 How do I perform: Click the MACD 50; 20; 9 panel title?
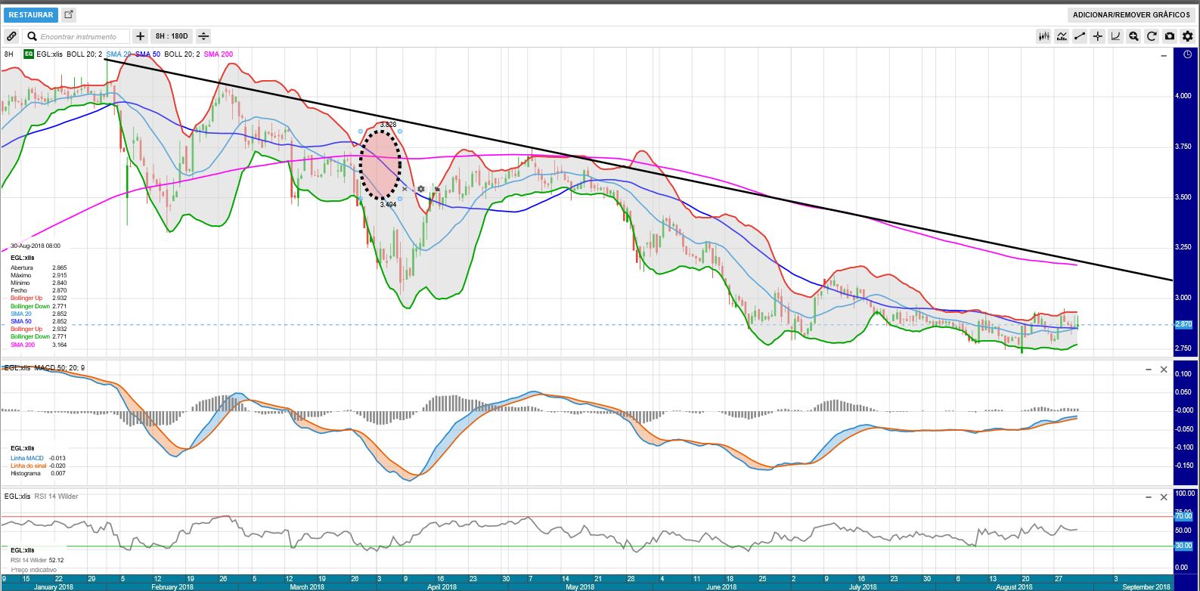(x=60, y=368)
